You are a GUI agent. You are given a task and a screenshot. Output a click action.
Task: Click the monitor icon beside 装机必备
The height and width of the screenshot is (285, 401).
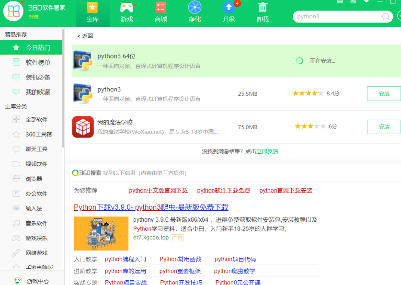pyautogui.click(x=16, y=77)
